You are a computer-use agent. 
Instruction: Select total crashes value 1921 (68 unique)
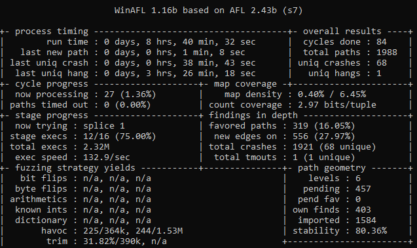(x=335, y=147)
